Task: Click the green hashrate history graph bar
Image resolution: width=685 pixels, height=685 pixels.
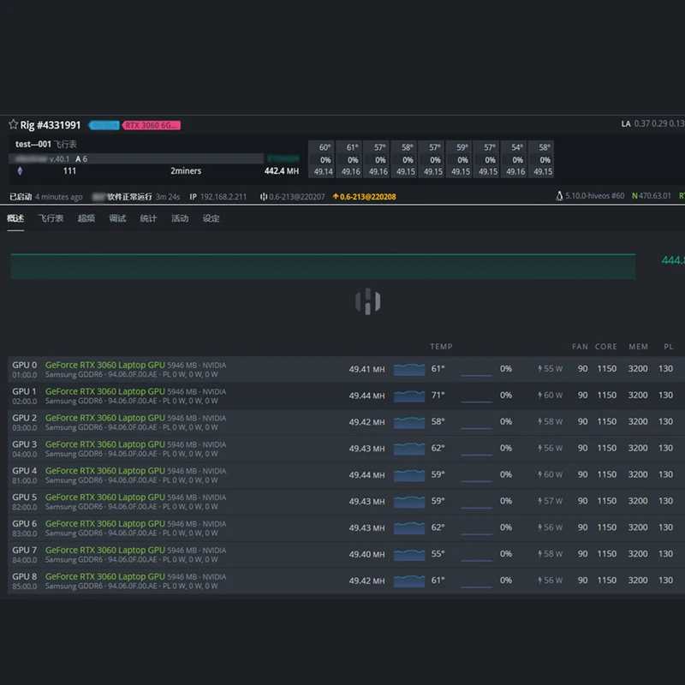Action: click(323, 266)
